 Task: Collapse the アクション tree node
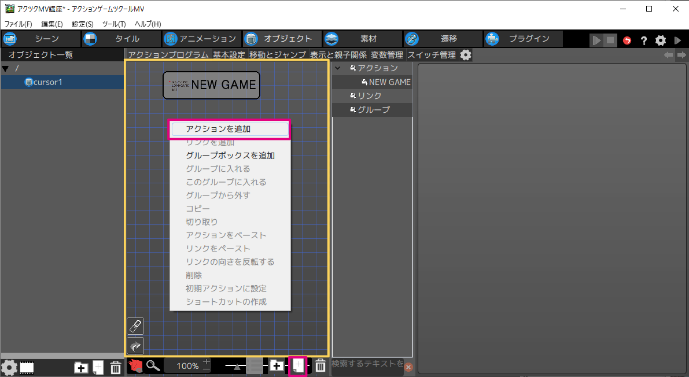click(x=338, y=68)
